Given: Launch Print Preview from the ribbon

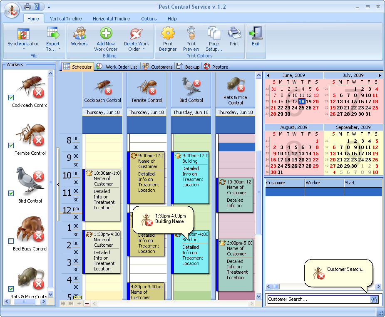Looking at the screenshot, I should coord(191,33).
